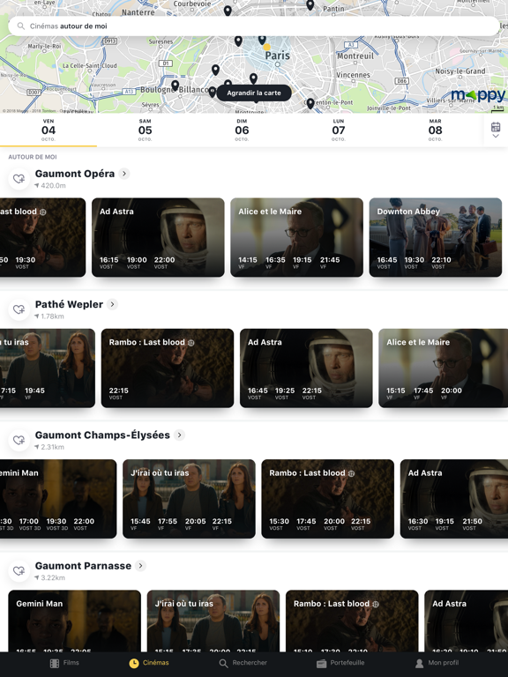The width and height of the screenshot is (508, 677).
Task: Open Gaumont Opéra details chevron
Action: coord(124,174)
